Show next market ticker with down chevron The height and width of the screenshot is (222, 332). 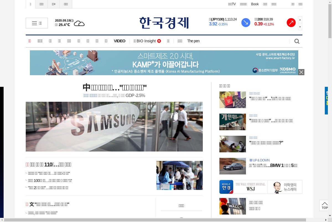point(300,27)
